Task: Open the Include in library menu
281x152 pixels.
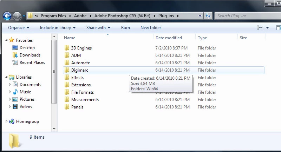Action: click(x=58, y=28)
